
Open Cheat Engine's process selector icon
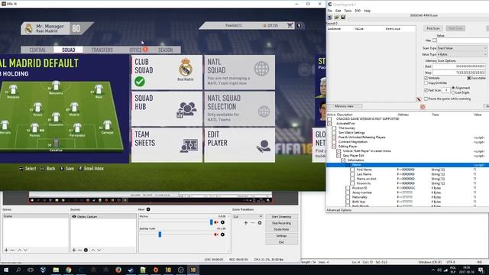click(x=329, y=18)
